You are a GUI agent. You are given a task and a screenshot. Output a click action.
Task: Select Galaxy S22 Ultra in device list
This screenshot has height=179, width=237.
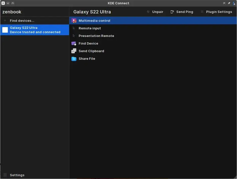pos(35,30)
